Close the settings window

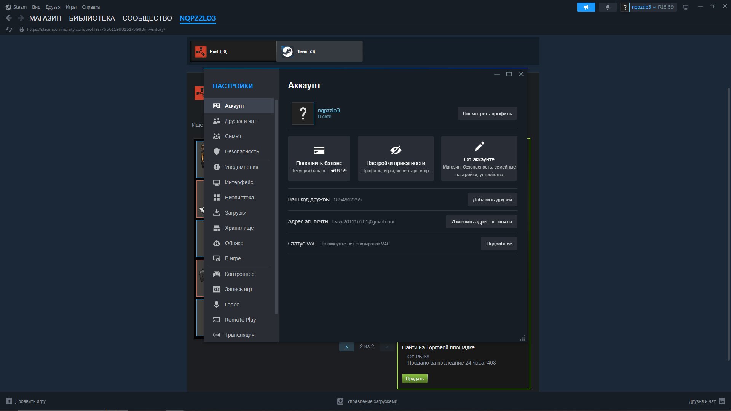pyautogui.click(x=521, y=74)
